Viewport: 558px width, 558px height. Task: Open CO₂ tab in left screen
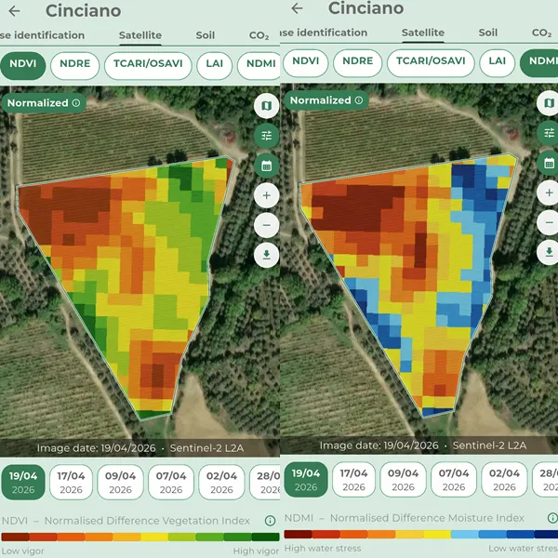[259, 35]
